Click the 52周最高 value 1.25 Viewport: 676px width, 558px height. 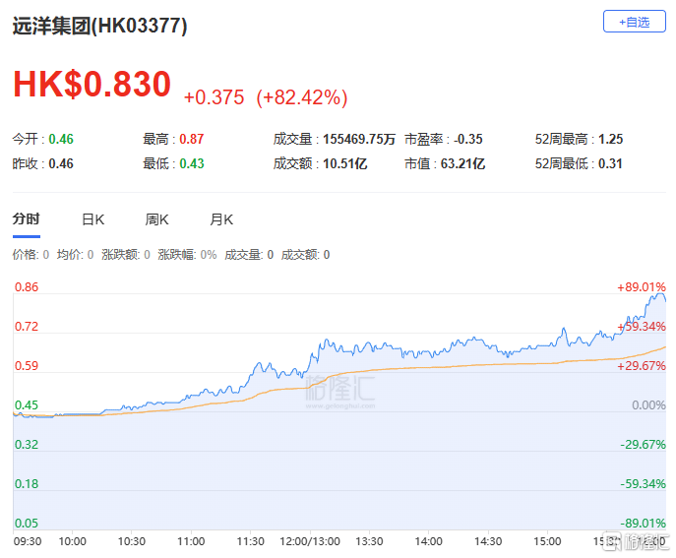610,139
